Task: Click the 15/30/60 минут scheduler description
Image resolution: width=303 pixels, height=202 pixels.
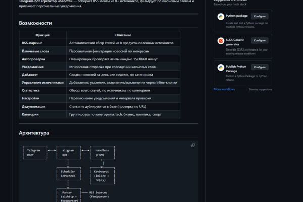Action: click(x=123, y=59)
